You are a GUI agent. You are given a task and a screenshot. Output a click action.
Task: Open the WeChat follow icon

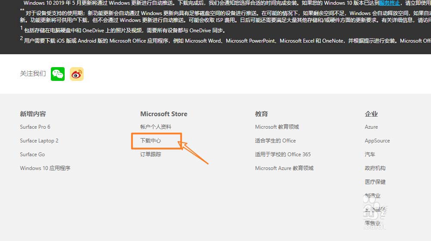click(x=57, y=74)
